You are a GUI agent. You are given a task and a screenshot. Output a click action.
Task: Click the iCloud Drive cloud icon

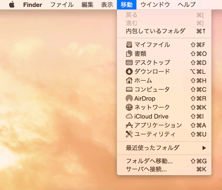[x=129, y=116]
